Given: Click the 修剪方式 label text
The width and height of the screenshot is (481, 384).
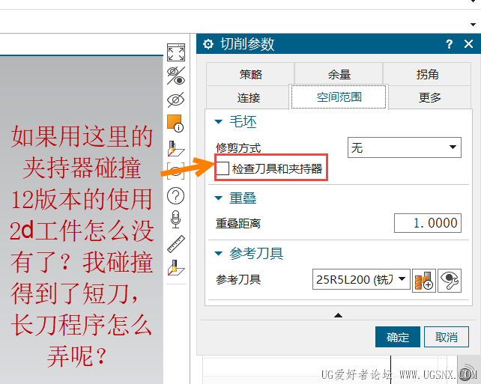Looking at the screenshot, I should [x=238, y=148].
